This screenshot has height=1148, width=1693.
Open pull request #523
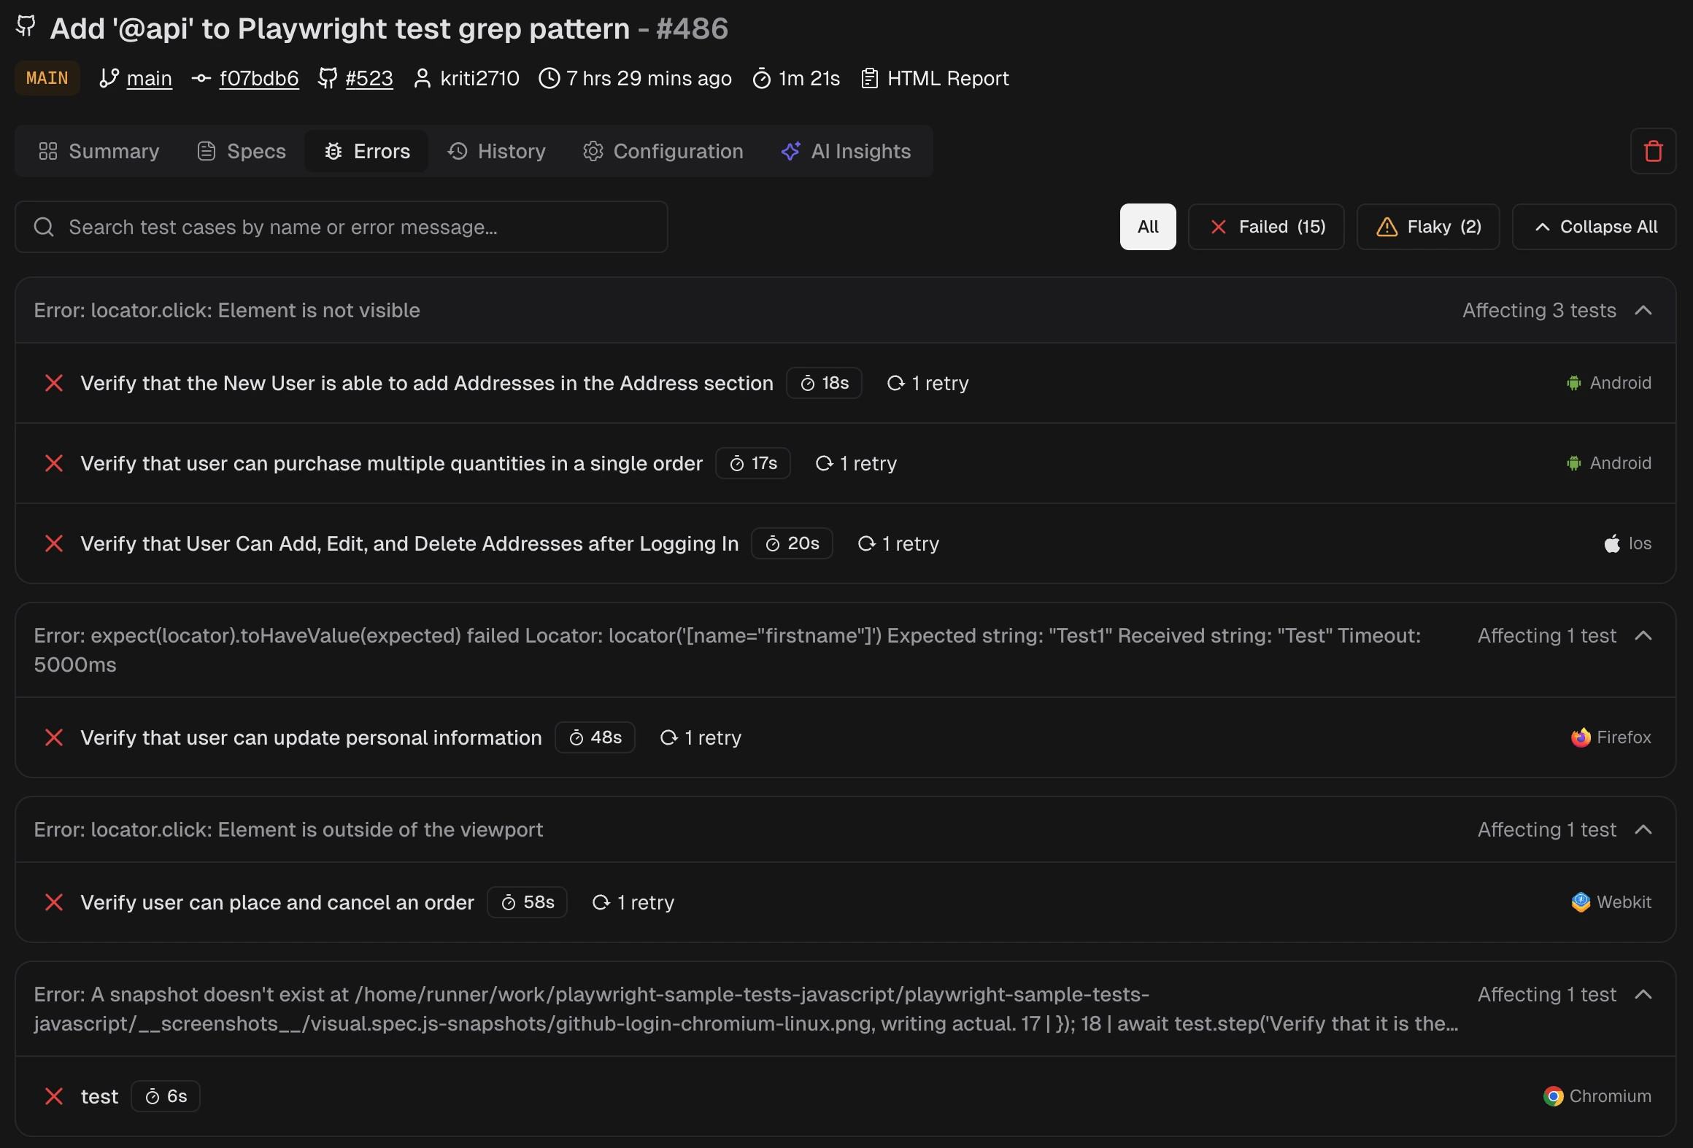[369, 78]
